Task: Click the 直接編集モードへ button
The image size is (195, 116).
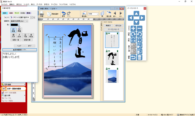Action: coord(19,50)
